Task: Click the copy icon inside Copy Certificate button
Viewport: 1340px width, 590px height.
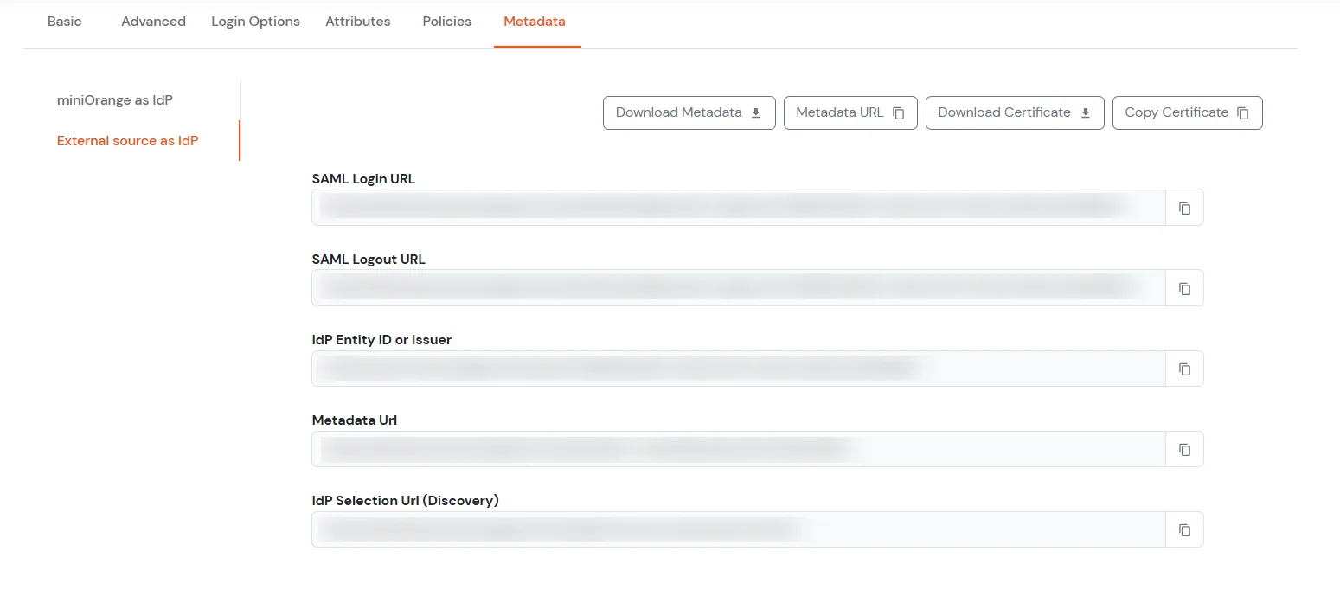Action: [1243, 112]
